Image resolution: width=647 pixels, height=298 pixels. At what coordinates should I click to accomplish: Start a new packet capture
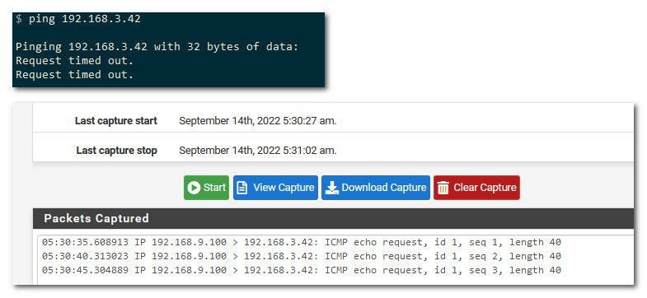click(206, 188)
